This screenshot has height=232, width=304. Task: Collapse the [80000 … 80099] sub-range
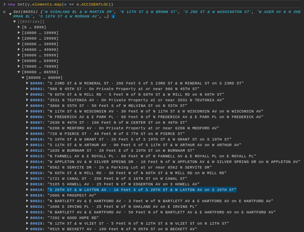point(23,77)
